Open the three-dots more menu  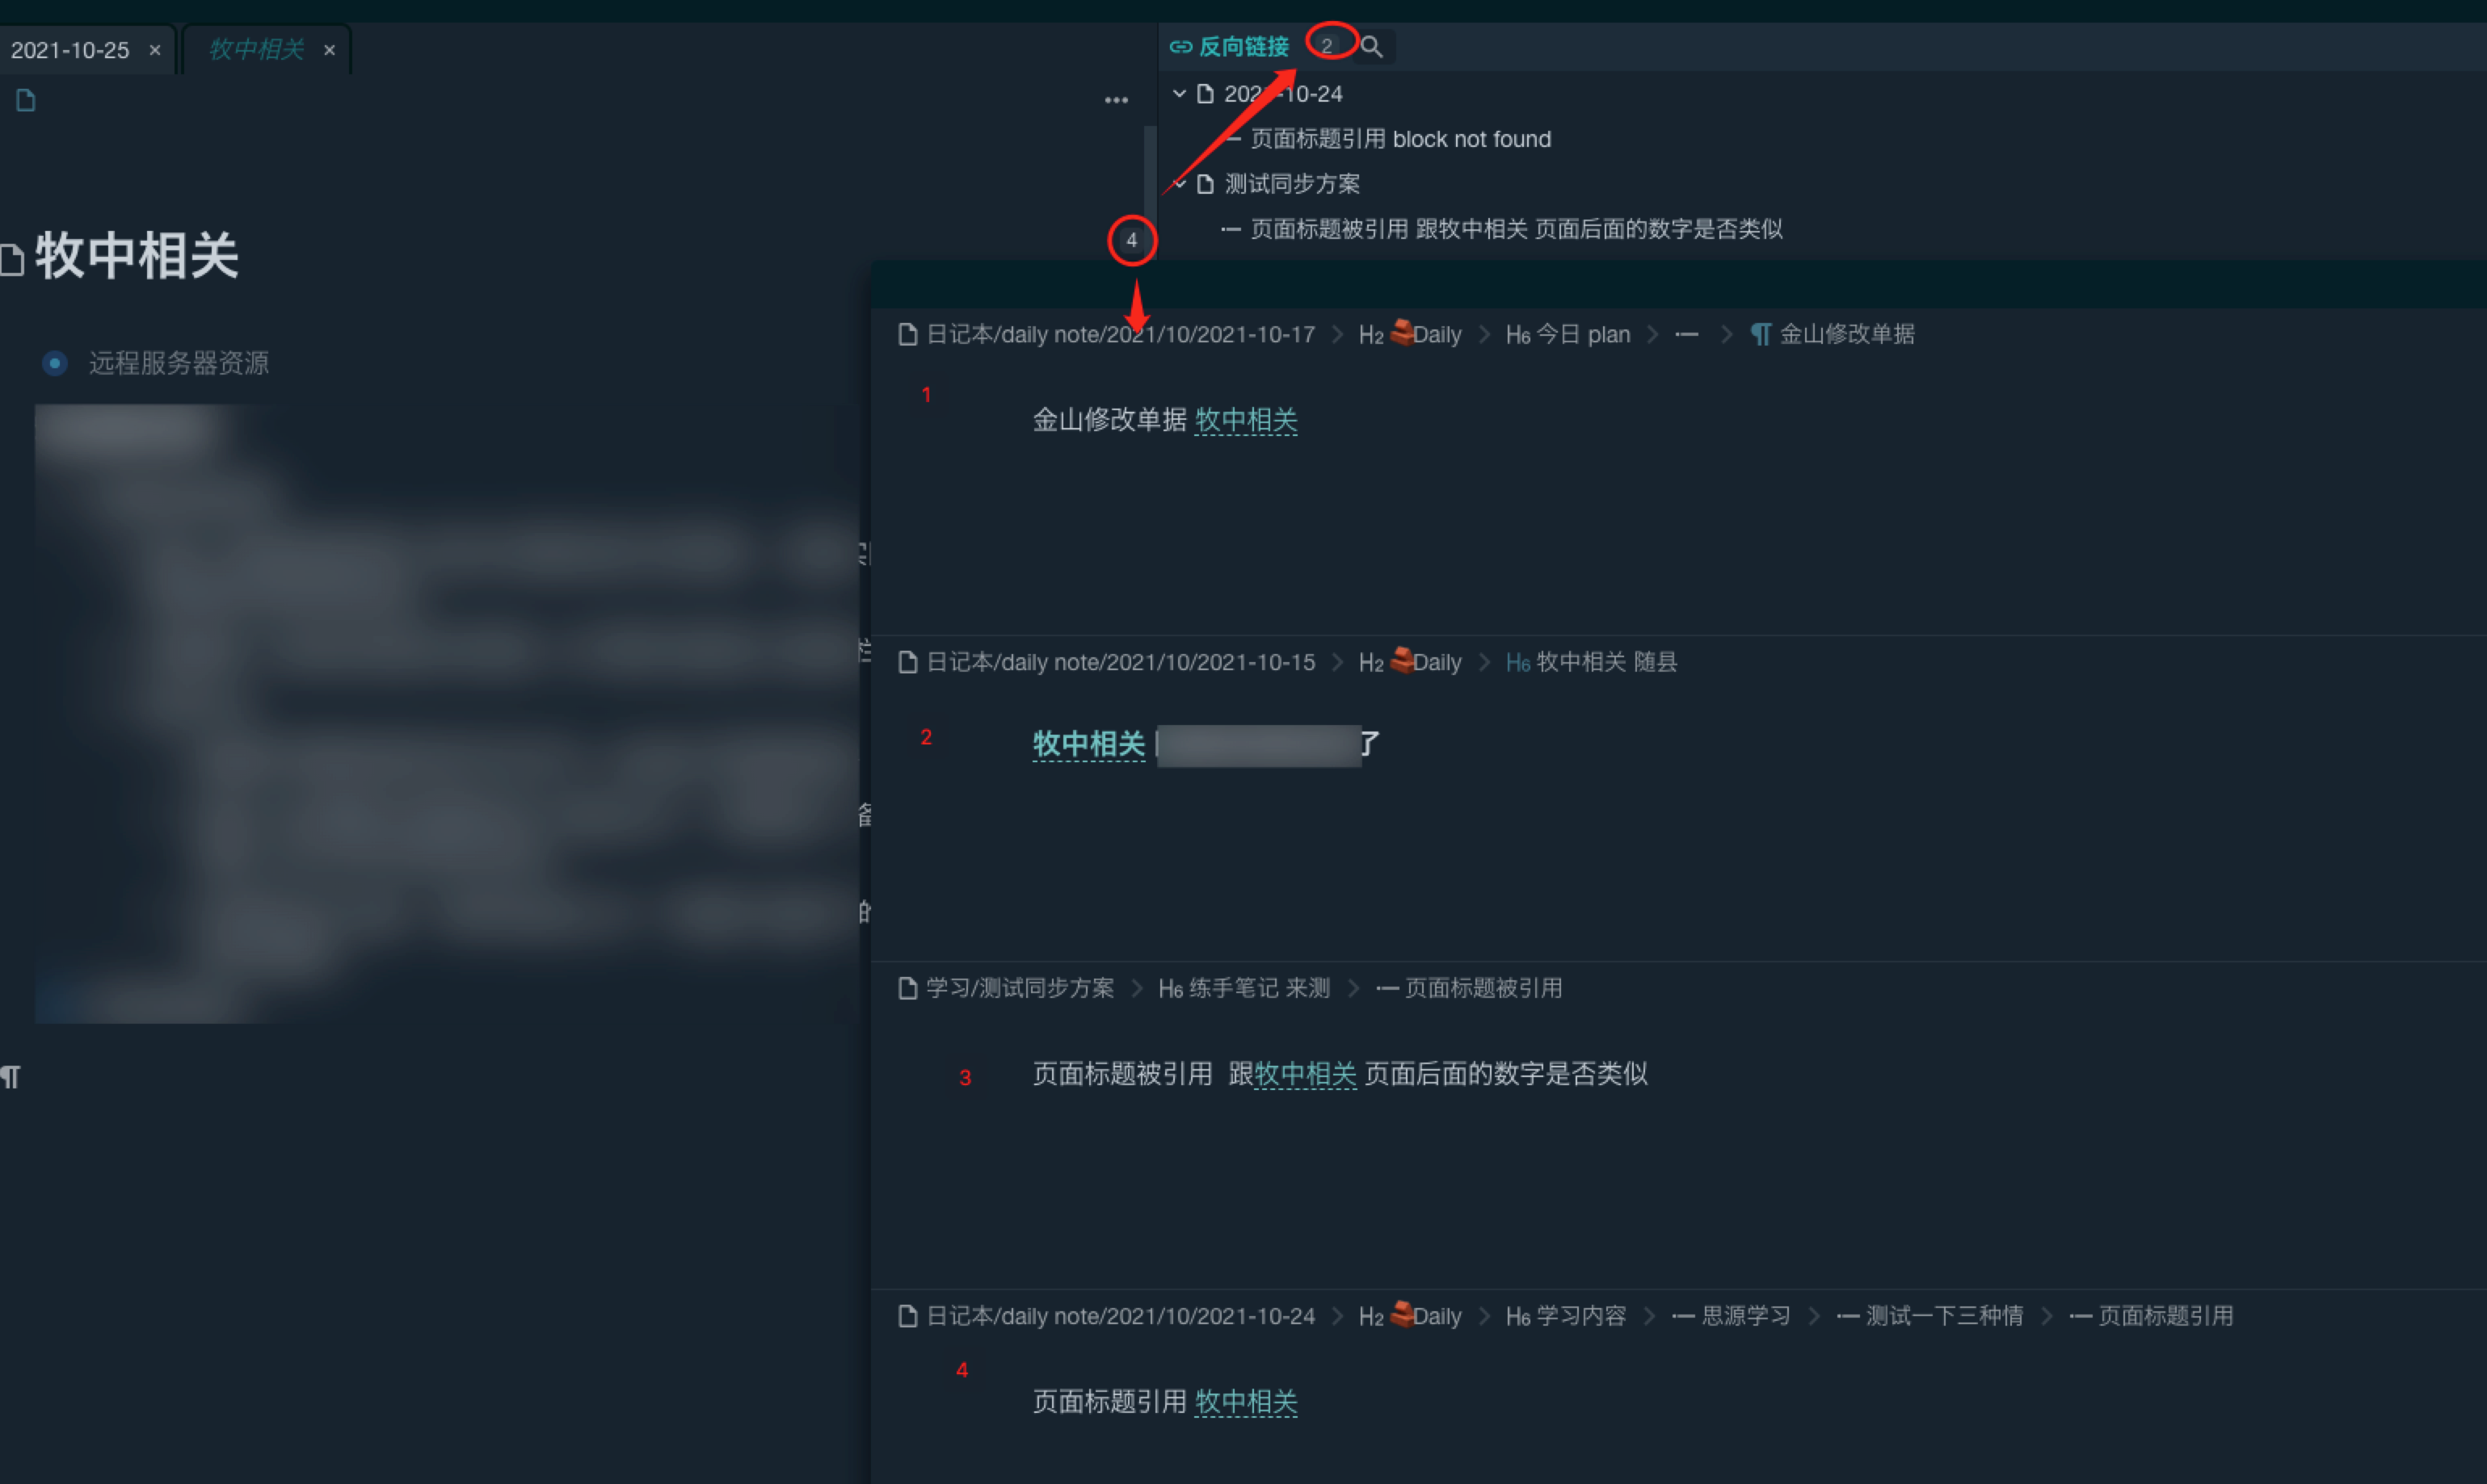[1117, 100]
